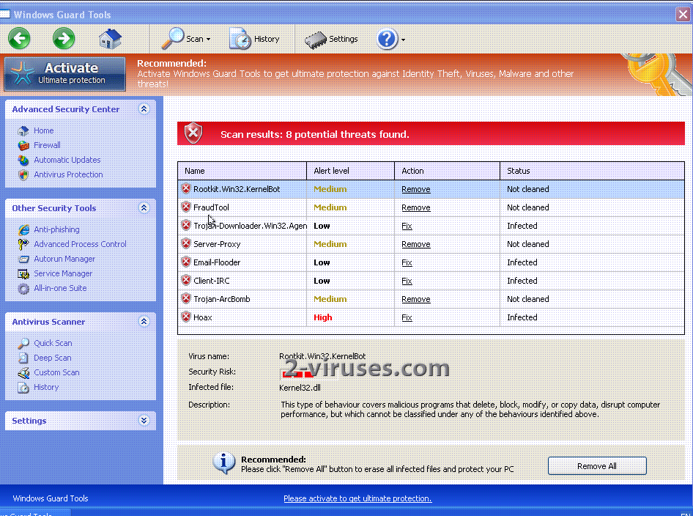Click the red X icon beside Server-Proxy

(x=186, y=243)
